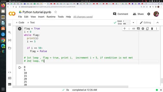The width and height of the screenshot is (163, 92).
Task: Delete the cell with trash icon
Action: pyautogui.click(x=152, y=29)
